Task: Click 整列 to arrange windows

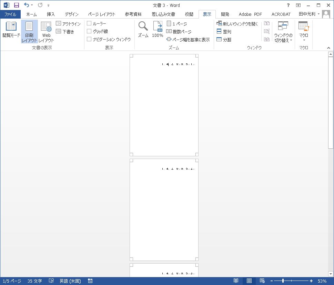Action: pos(224,31)
